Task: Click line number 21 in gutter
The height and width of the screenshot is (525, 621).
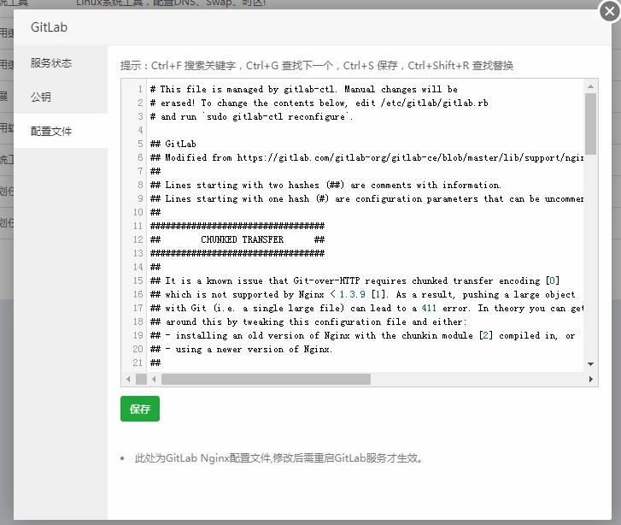Action: tap(138, 363)
